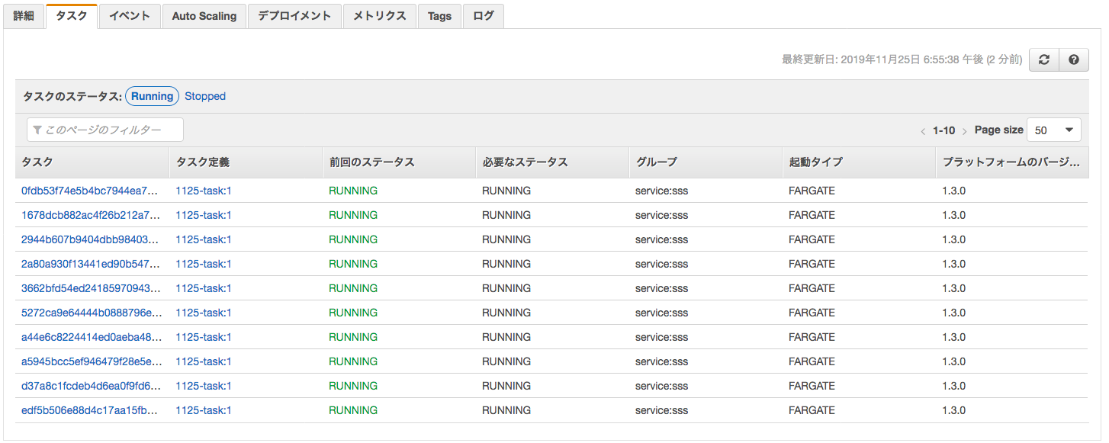Viewport: 1109px width, 443px height.
Task: Go to next page arrow
Action: click(965, 131)
